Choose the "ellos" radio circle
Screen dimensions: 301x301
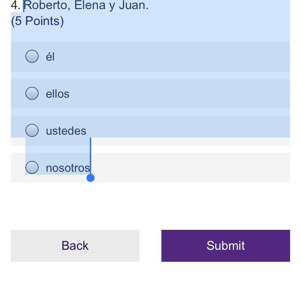click(x=32, y=93)
